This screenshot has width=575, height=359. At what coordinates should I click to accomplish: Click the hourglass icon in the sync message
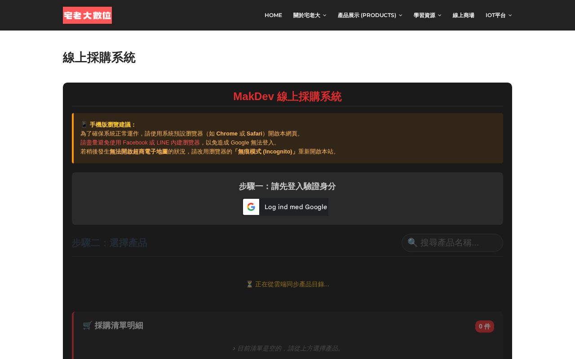pyautogui.click(x=249, y=284)
